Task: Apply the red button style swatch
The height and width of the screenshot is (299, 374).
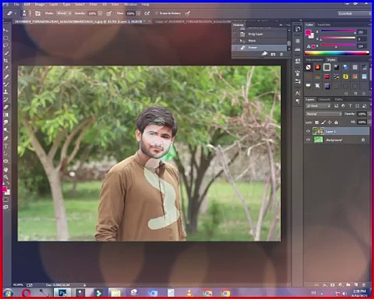Action: (327, 77)
